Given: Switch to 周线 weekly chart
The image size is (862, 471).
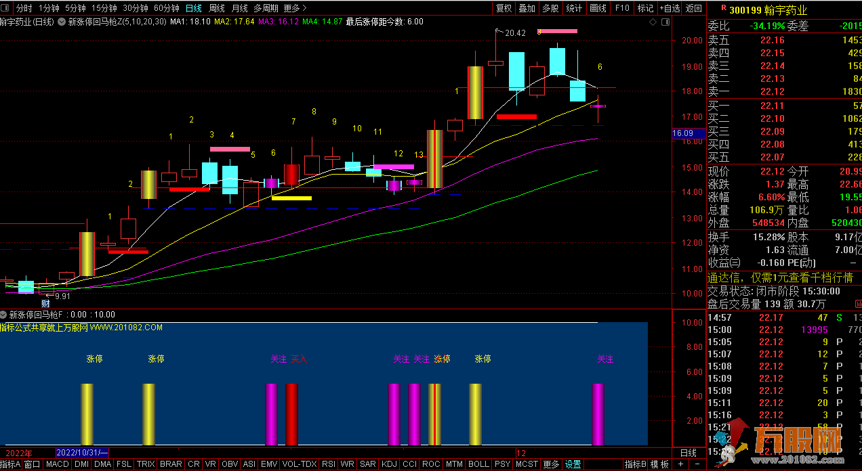Looking at the screenshot, I should coord(216,8).
